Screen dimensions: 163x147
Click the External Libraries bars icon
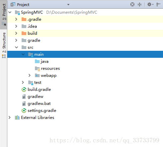click(17, 118)
